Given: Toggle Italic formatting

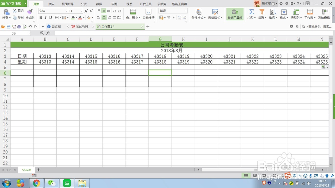Looking at the screenshot, I should click(46, 18).
